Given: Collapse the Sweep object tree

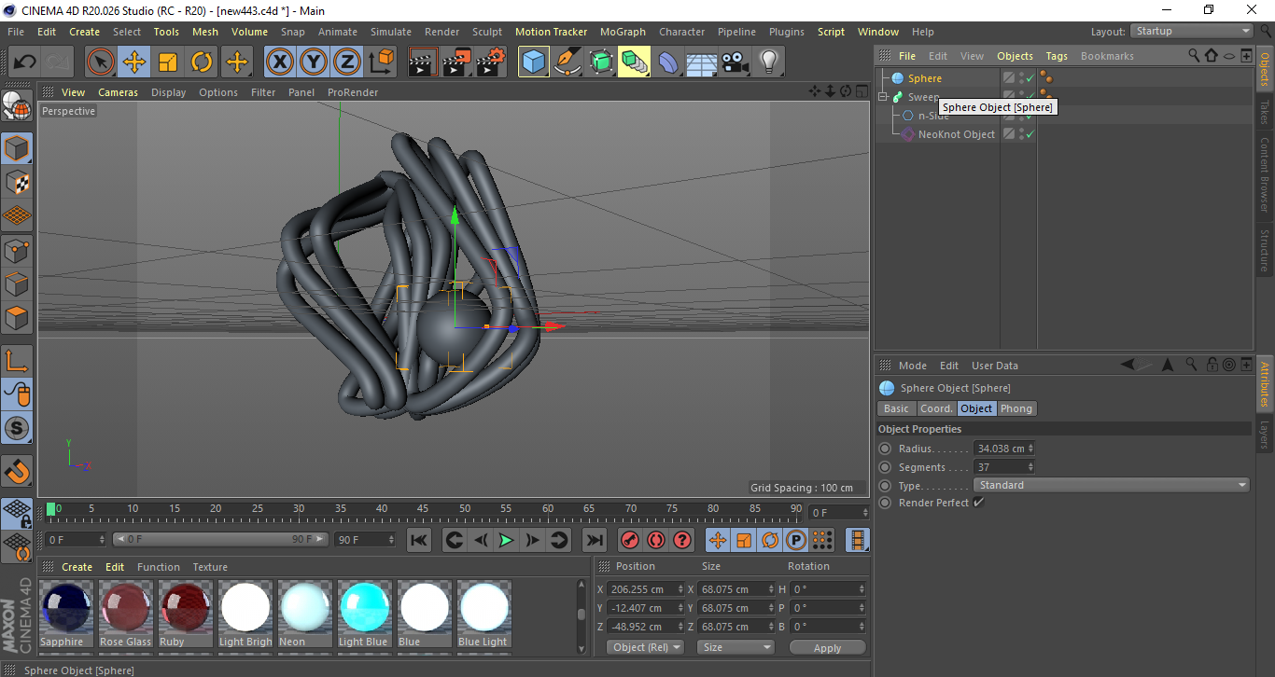Looking at the screenshot, I should click(883, 97).
